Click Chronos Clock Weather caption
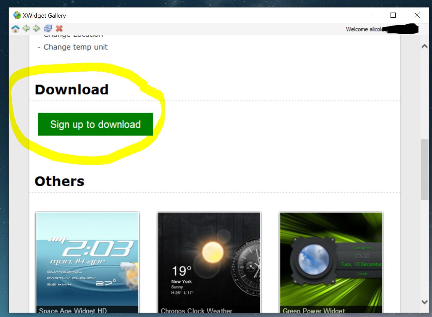This screenshot has width=432, height=317. 196,310
